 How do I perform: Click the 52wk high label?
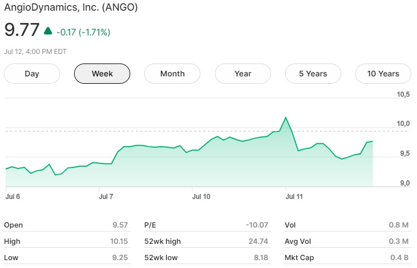tap(163, 242)
